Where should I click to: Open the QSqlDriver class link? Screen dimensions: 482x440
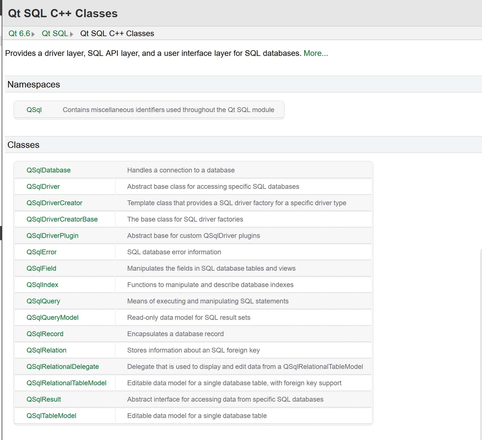[43, 187]
